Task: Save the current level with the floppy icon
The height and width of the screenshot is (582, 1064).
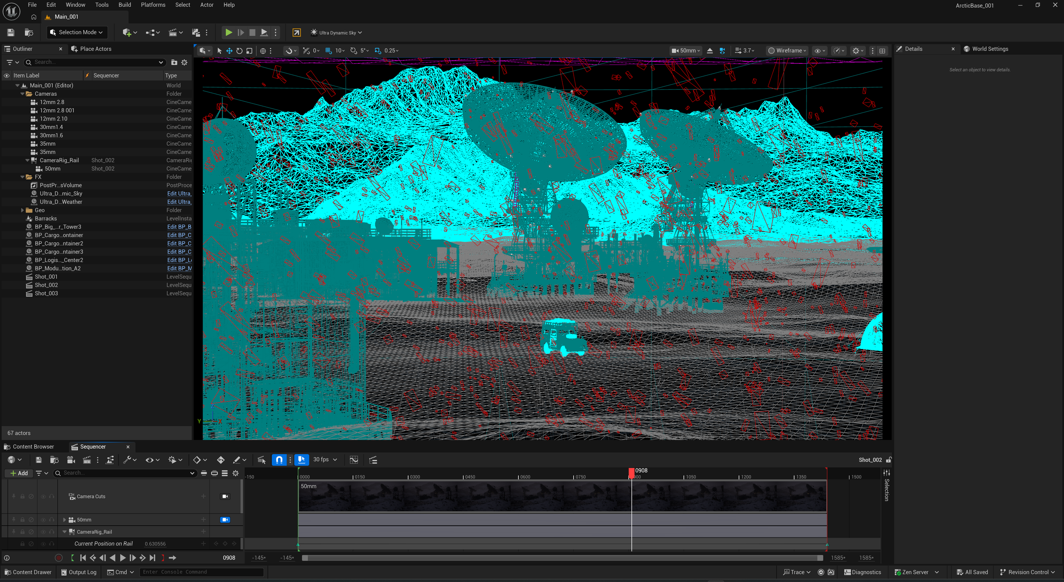Action: pos(11,32)
